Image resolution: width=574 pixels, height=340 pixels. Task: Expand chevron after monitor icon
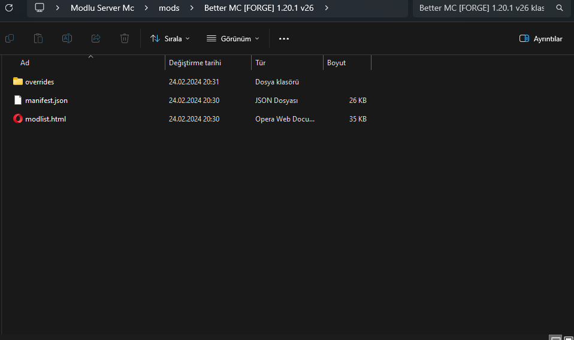(x=58, y=8)
